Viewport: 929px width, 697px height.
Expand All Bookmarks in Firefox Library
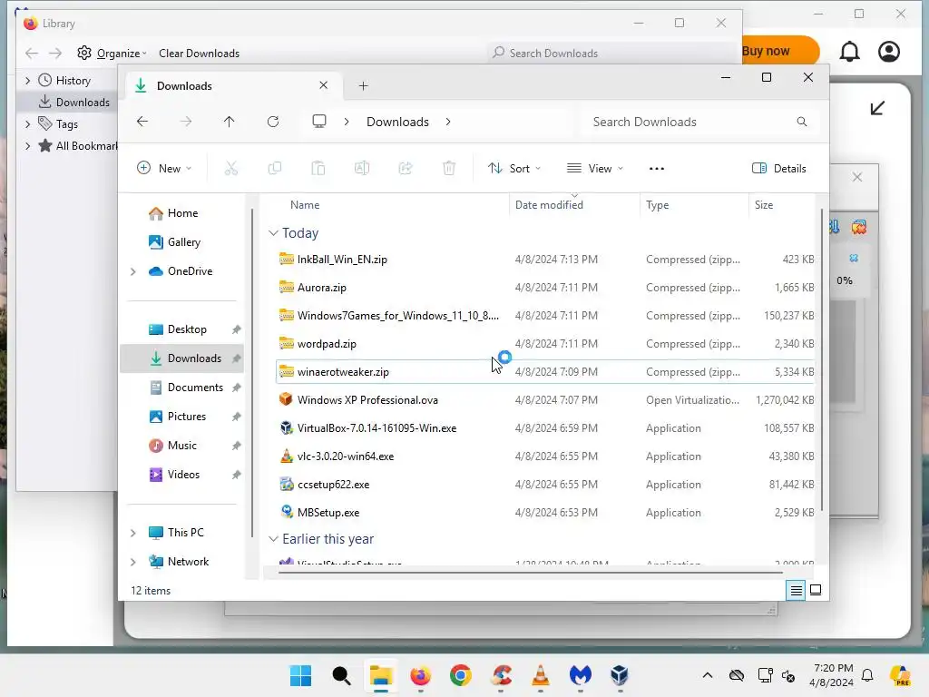tap(27, 146)
